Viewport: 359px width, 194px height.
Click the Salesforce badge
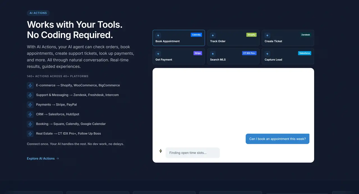(x=305, y=53)
